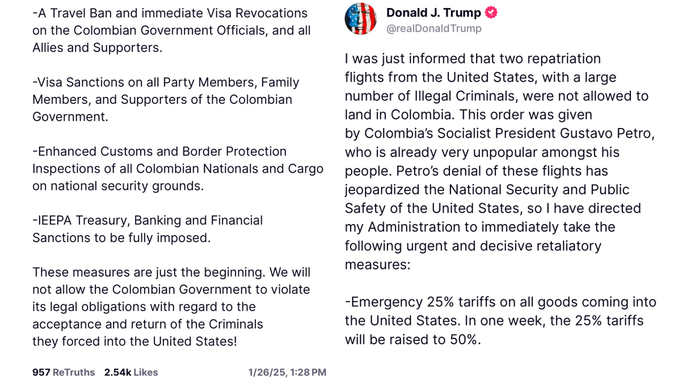Click the red verified badge icon
The image size is (678, 386).
(x=490, y=13)
